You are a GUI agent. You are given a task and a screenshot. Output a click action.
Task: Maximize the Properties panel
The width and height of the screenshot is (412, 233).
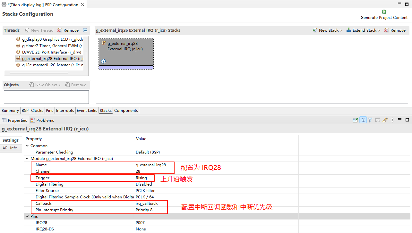tap(407, 120)
